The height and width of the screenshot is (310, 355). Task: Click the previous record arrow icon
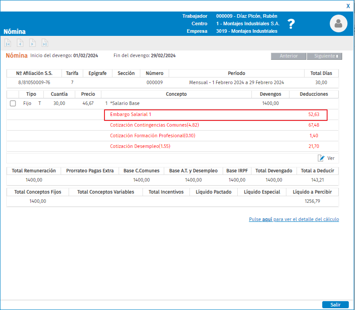tap(20, 43)
